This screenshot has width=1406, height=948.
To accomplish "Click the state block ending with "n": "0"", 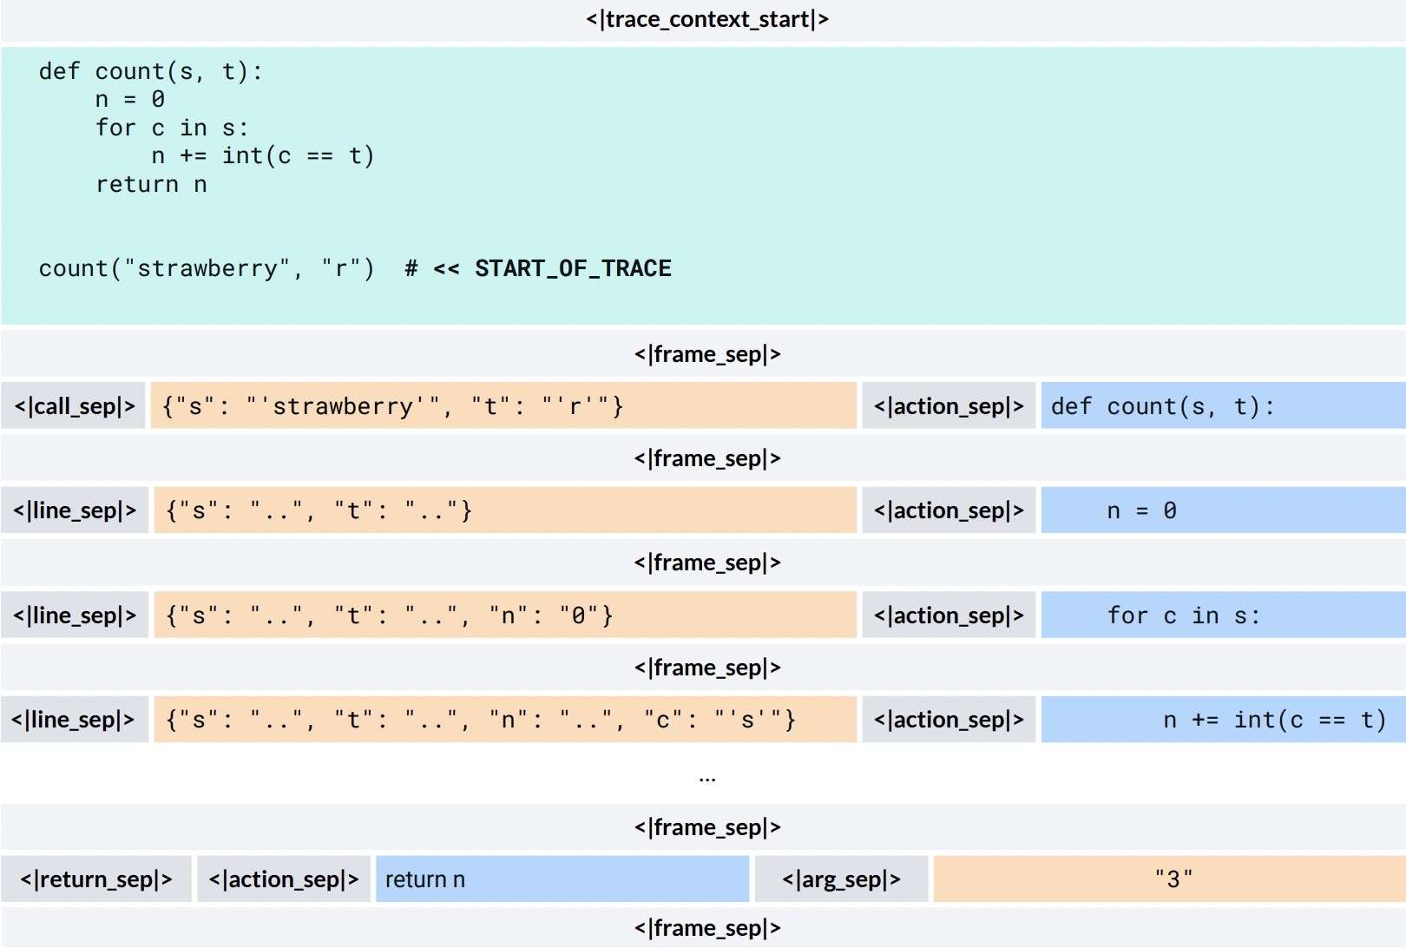I will point(504,616).
